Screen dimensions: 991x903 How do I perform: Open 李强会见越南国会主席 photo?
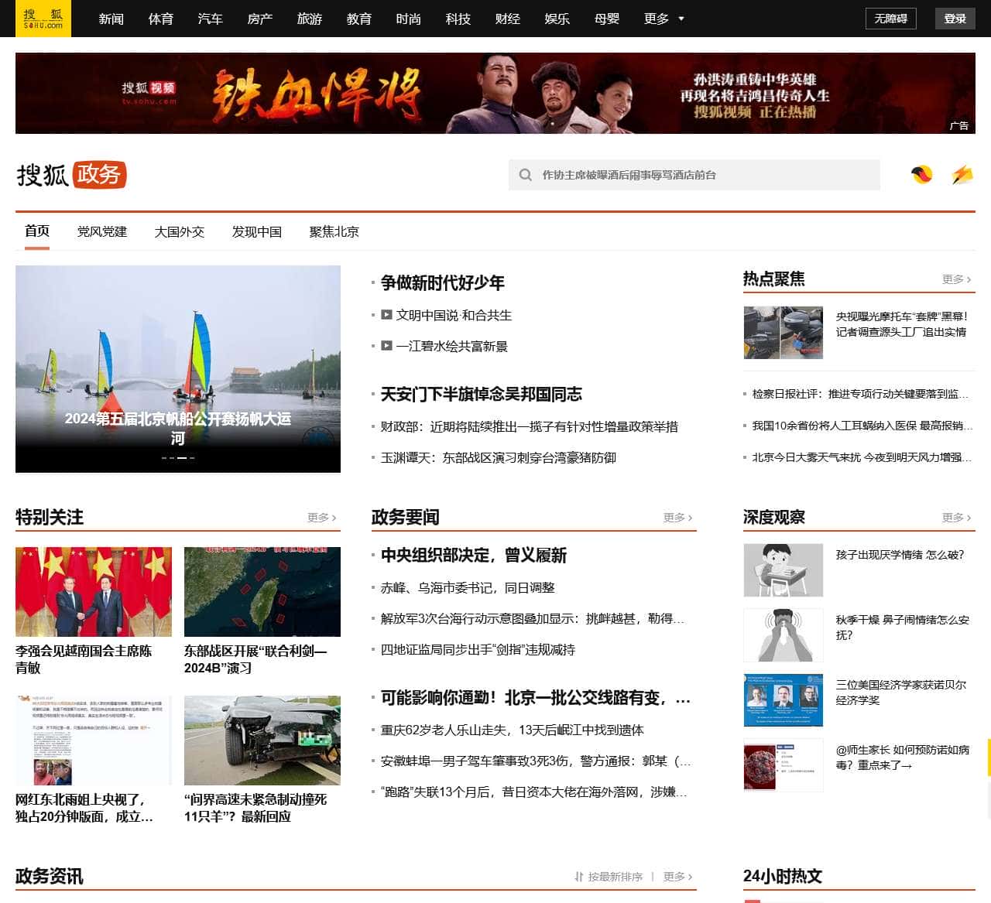click(94, 592)
